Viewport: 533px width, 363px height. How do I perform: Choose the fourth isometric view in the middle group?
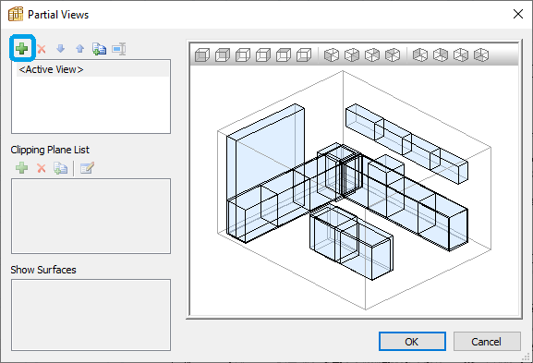(393, 54)
